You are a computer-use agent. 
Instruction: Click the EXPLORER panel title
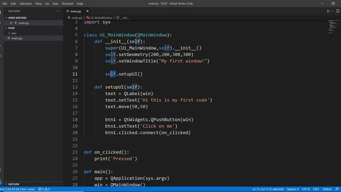[14, 11]
